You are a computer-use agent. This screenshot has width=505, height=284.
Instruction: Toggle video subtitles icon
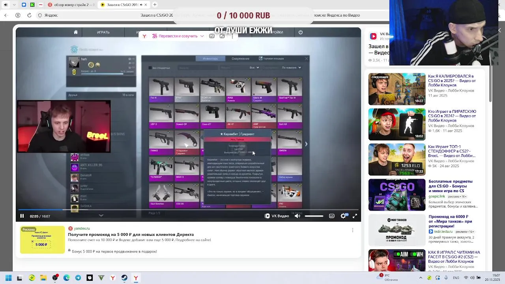point(332,216)
